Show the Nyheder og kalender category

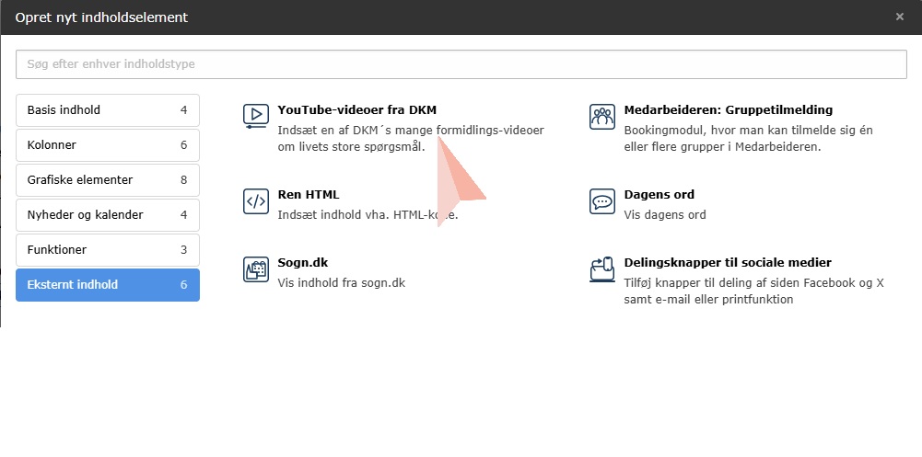pos(107,215)
